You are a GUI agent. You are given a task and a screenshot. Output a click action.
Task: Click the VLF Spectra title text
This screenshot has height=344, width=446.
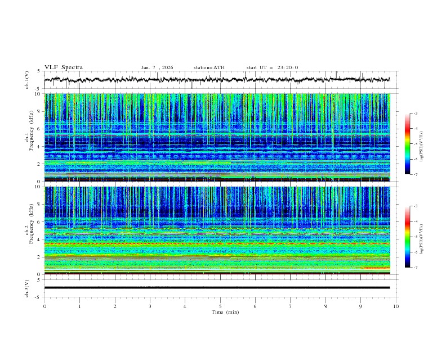point(64,67)
